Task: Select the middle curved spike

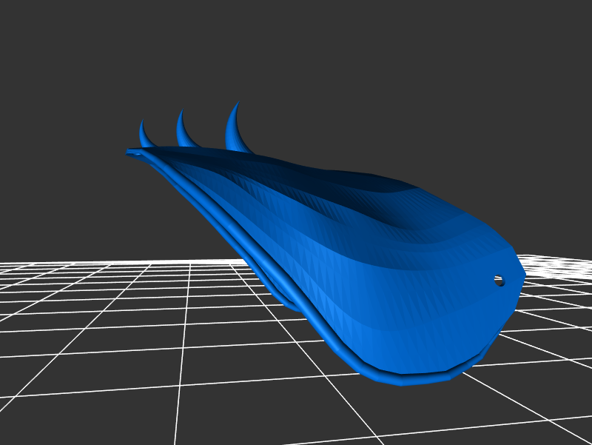Action: (x=182, y=131)
